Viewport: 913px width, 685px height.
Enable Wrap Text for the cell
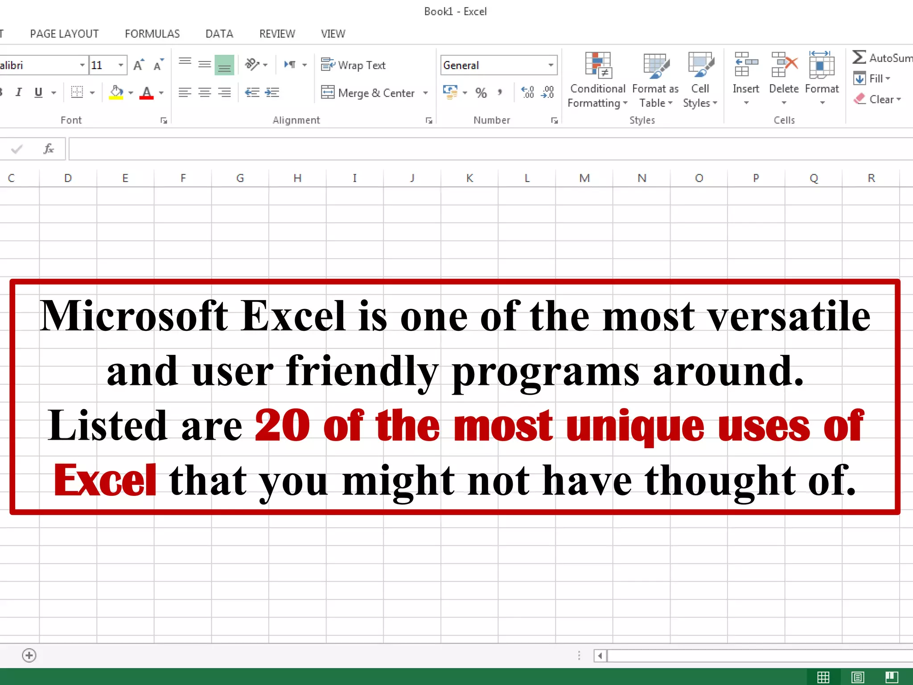(354, 65)
